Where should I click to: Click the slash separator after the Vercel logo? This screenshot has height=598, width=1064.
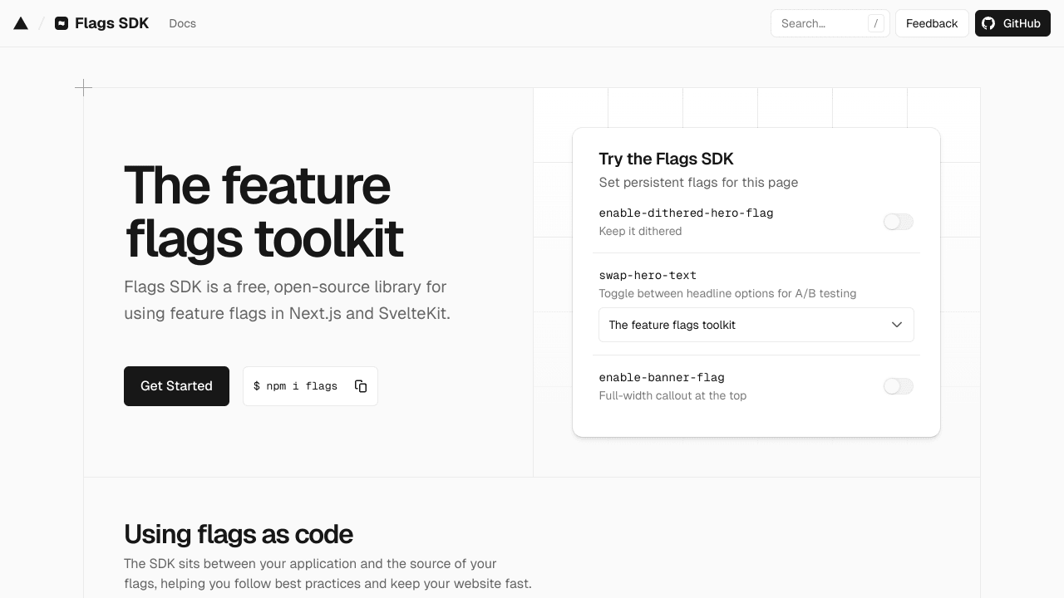coord(41,23)
